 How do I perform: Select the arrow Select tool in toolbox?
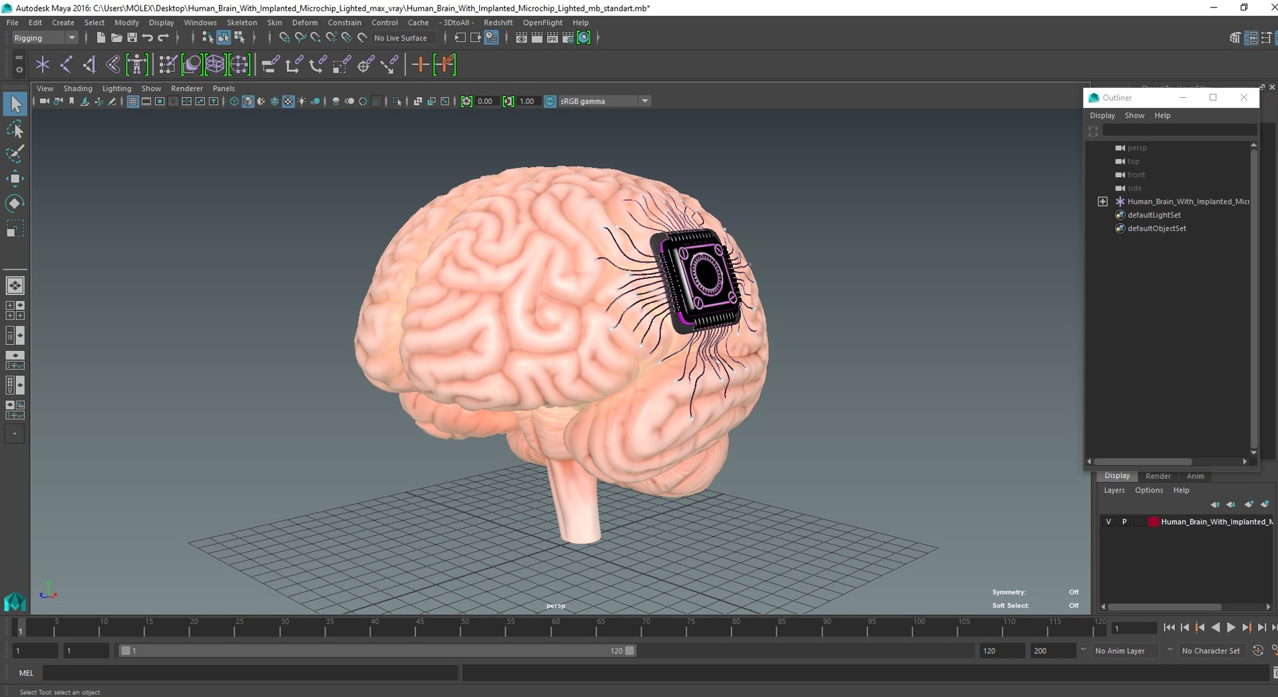[x=15, y=104]
